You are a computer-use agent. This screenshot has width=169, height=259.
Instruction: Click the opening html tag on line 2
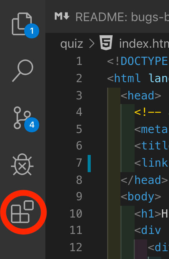(x=124, y=78)
